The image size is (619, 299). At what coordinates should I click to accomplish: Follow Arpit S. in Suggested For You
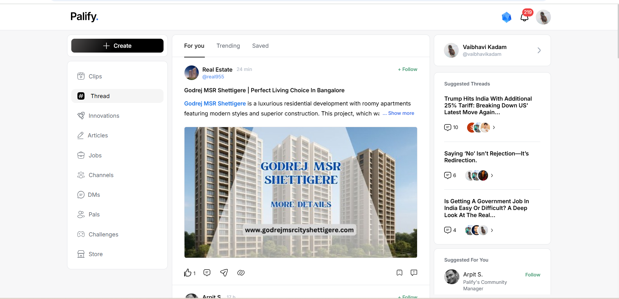coord(533,275)
